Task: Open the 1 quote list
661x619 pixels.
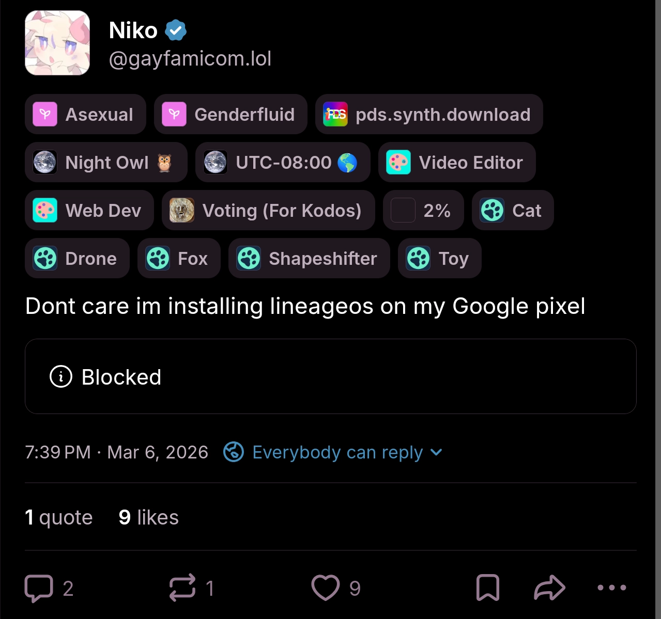Action: pos(58,517)
